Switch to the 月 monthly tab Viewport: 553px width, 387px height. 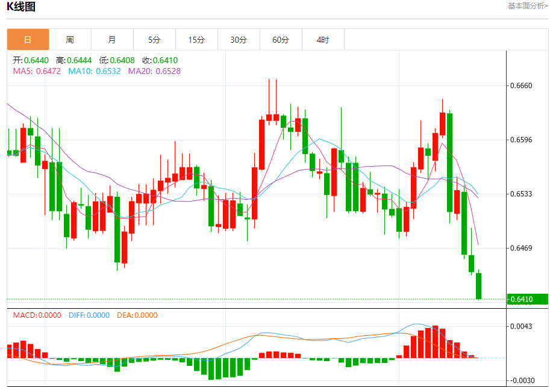[x=112, y=40]
